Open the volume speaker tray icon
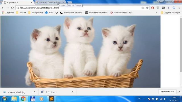Screen dimensions: 182x102 coord(165,99)
